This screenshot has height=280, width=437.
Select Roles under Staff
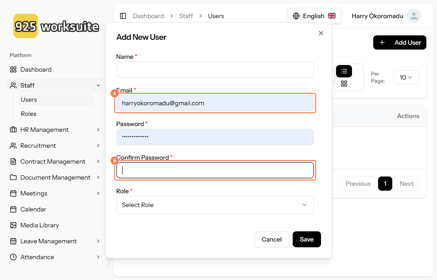click(x=29, y=114)
